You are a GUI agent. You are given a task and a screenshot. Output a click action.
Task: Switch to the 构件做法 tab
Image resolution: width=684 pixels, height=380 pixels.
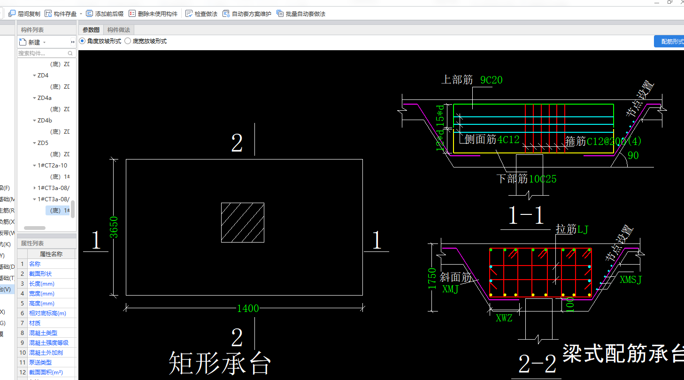119,30
